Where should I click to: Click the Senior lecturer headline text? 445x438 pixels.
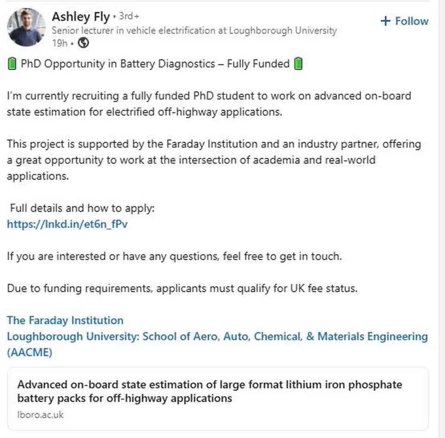[194, 30]
